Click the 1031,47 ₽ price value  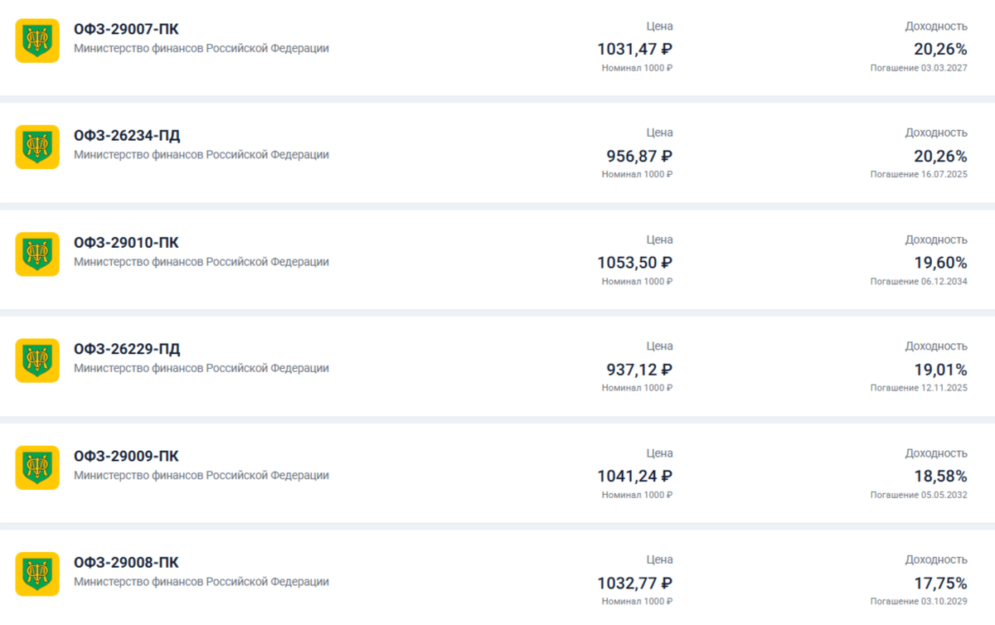tap(634, 50)
